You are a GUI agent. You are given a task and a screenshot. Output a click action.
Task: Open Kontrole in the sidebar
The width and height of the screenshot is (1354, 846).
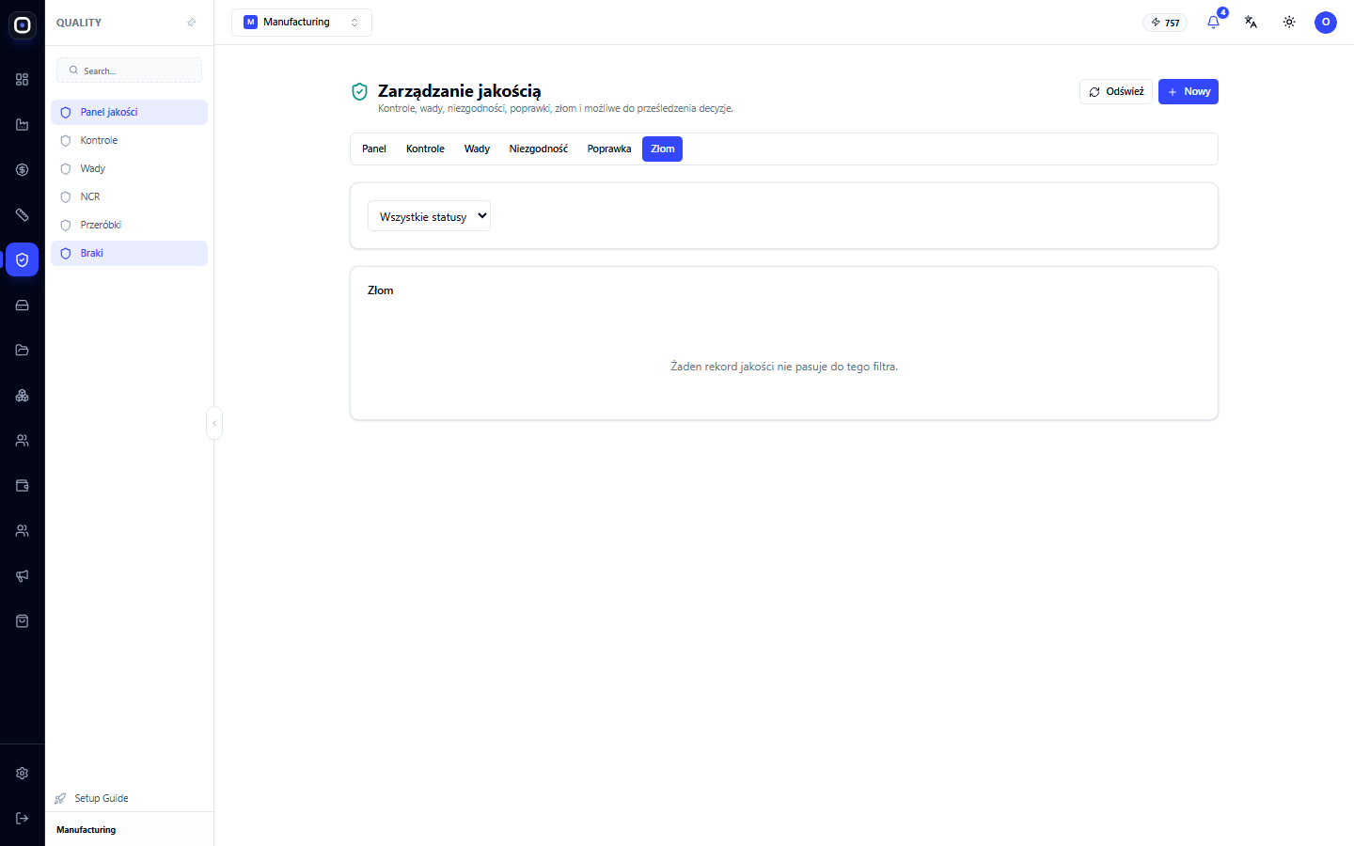tap(129, 140)
